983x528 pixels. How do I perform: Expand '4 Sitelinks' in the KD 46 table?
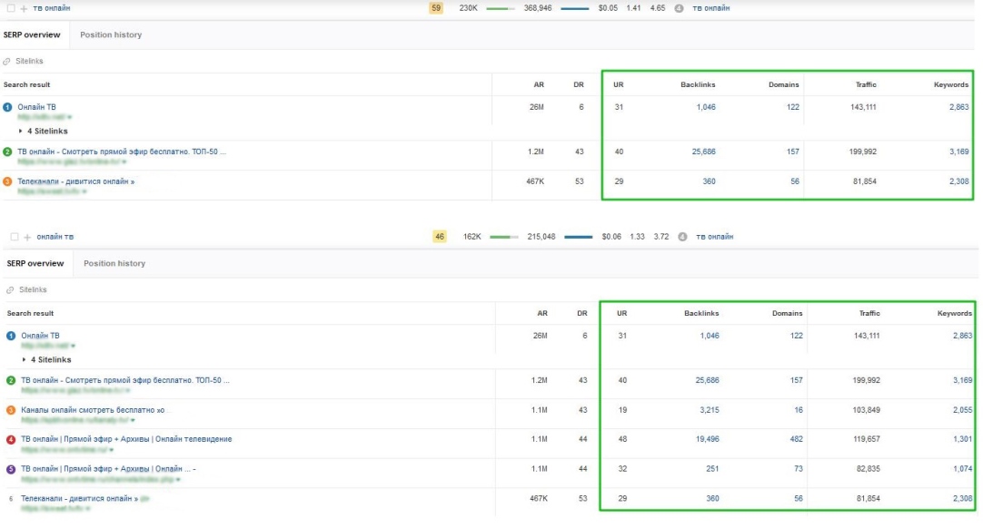click(47, 359)
